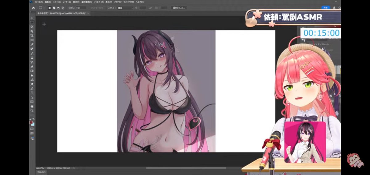Swap foreground and background colors
This screenshot has height=175, width=370.
pos(34,119)
